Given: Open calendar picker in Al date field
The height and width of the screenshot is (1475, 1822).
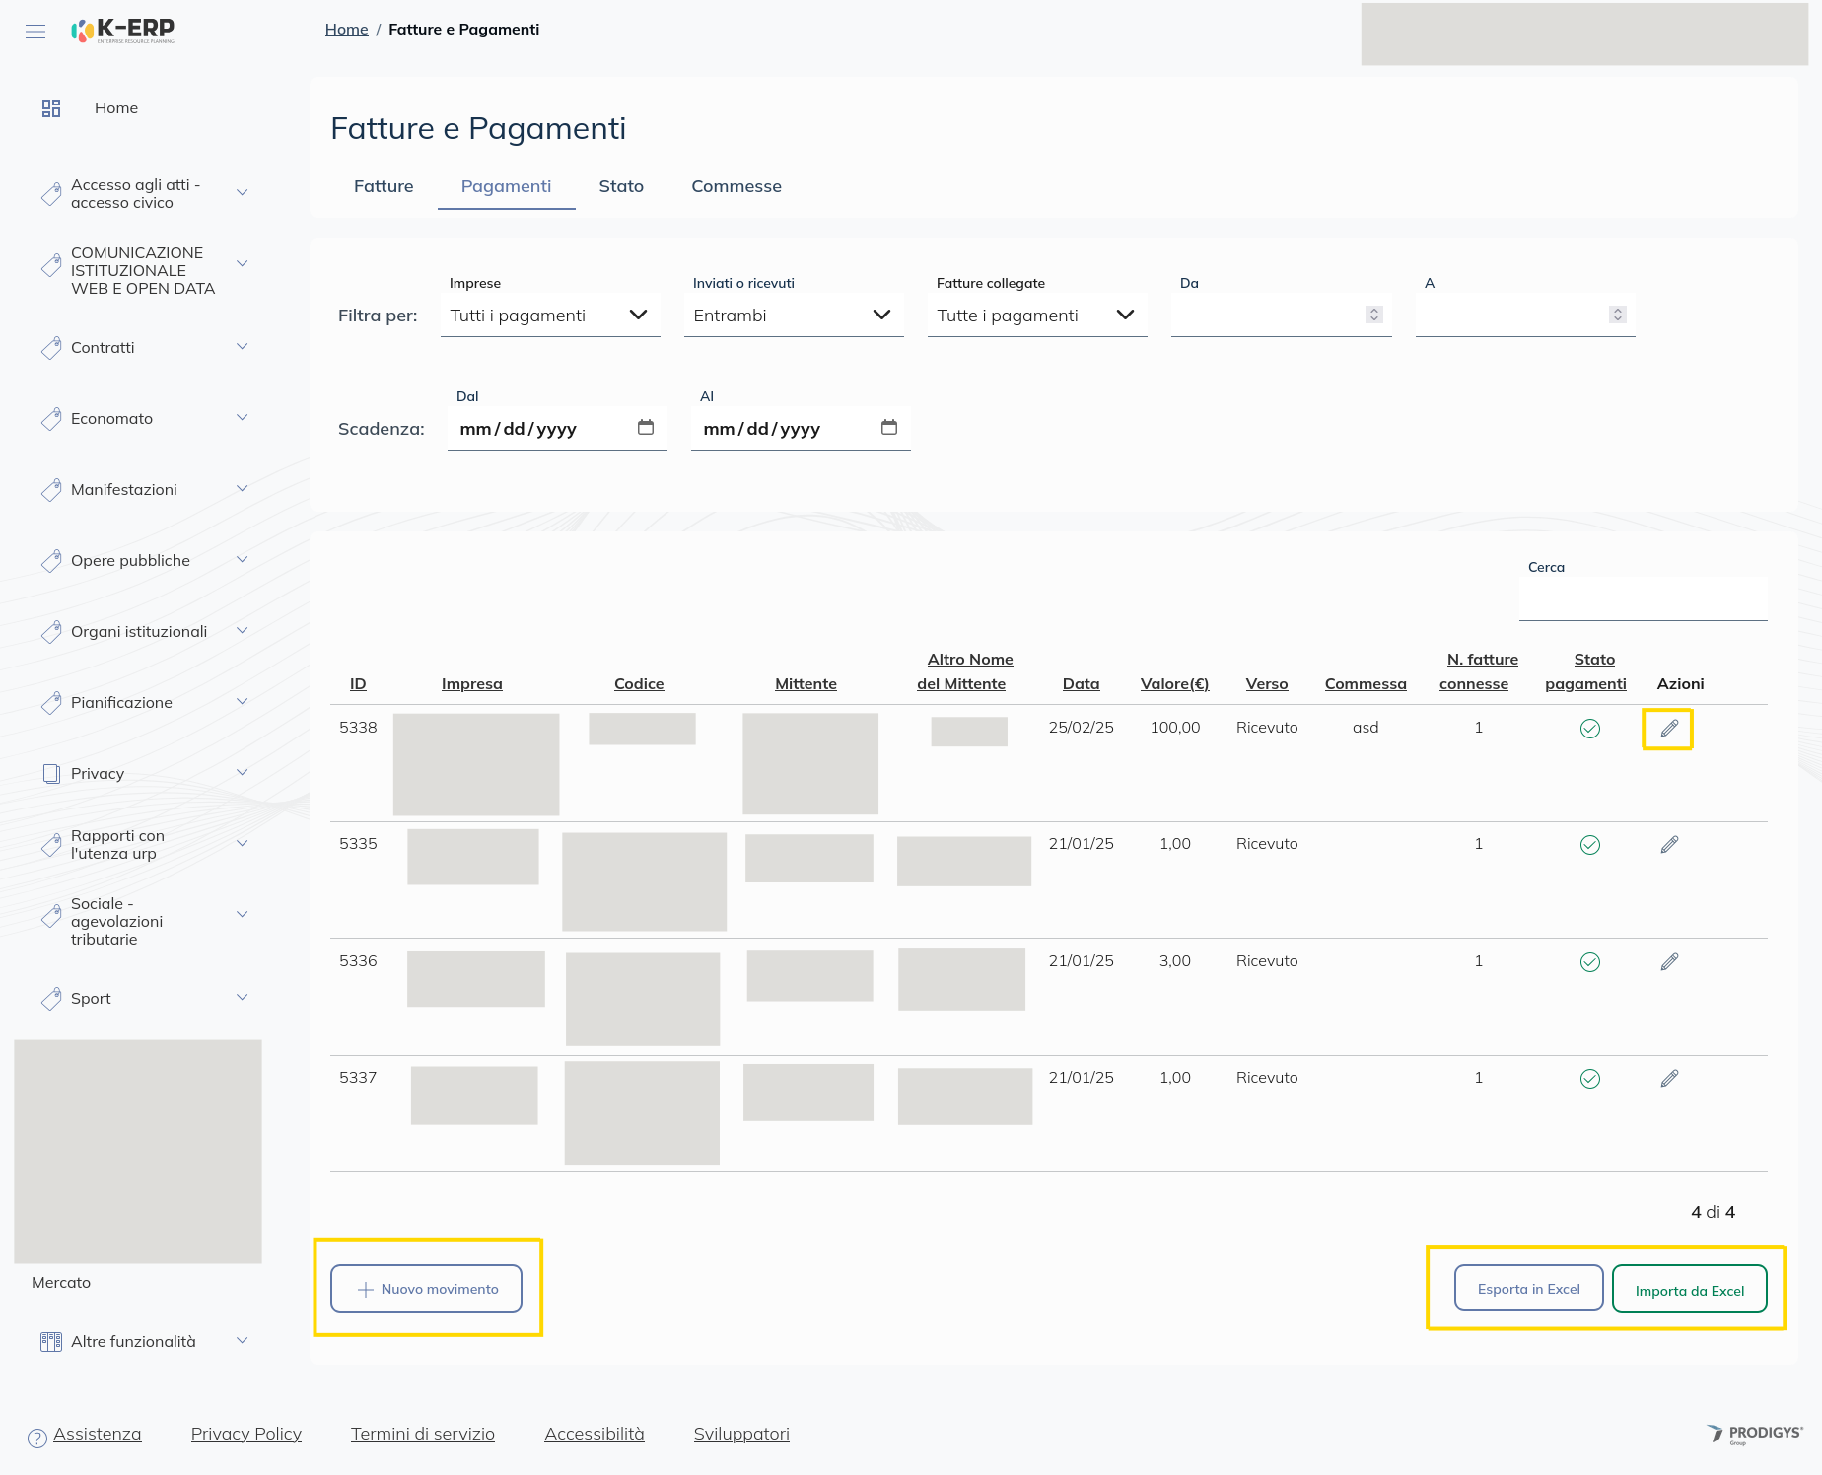Looking at the screenshot, I should (x=889, y=428).
